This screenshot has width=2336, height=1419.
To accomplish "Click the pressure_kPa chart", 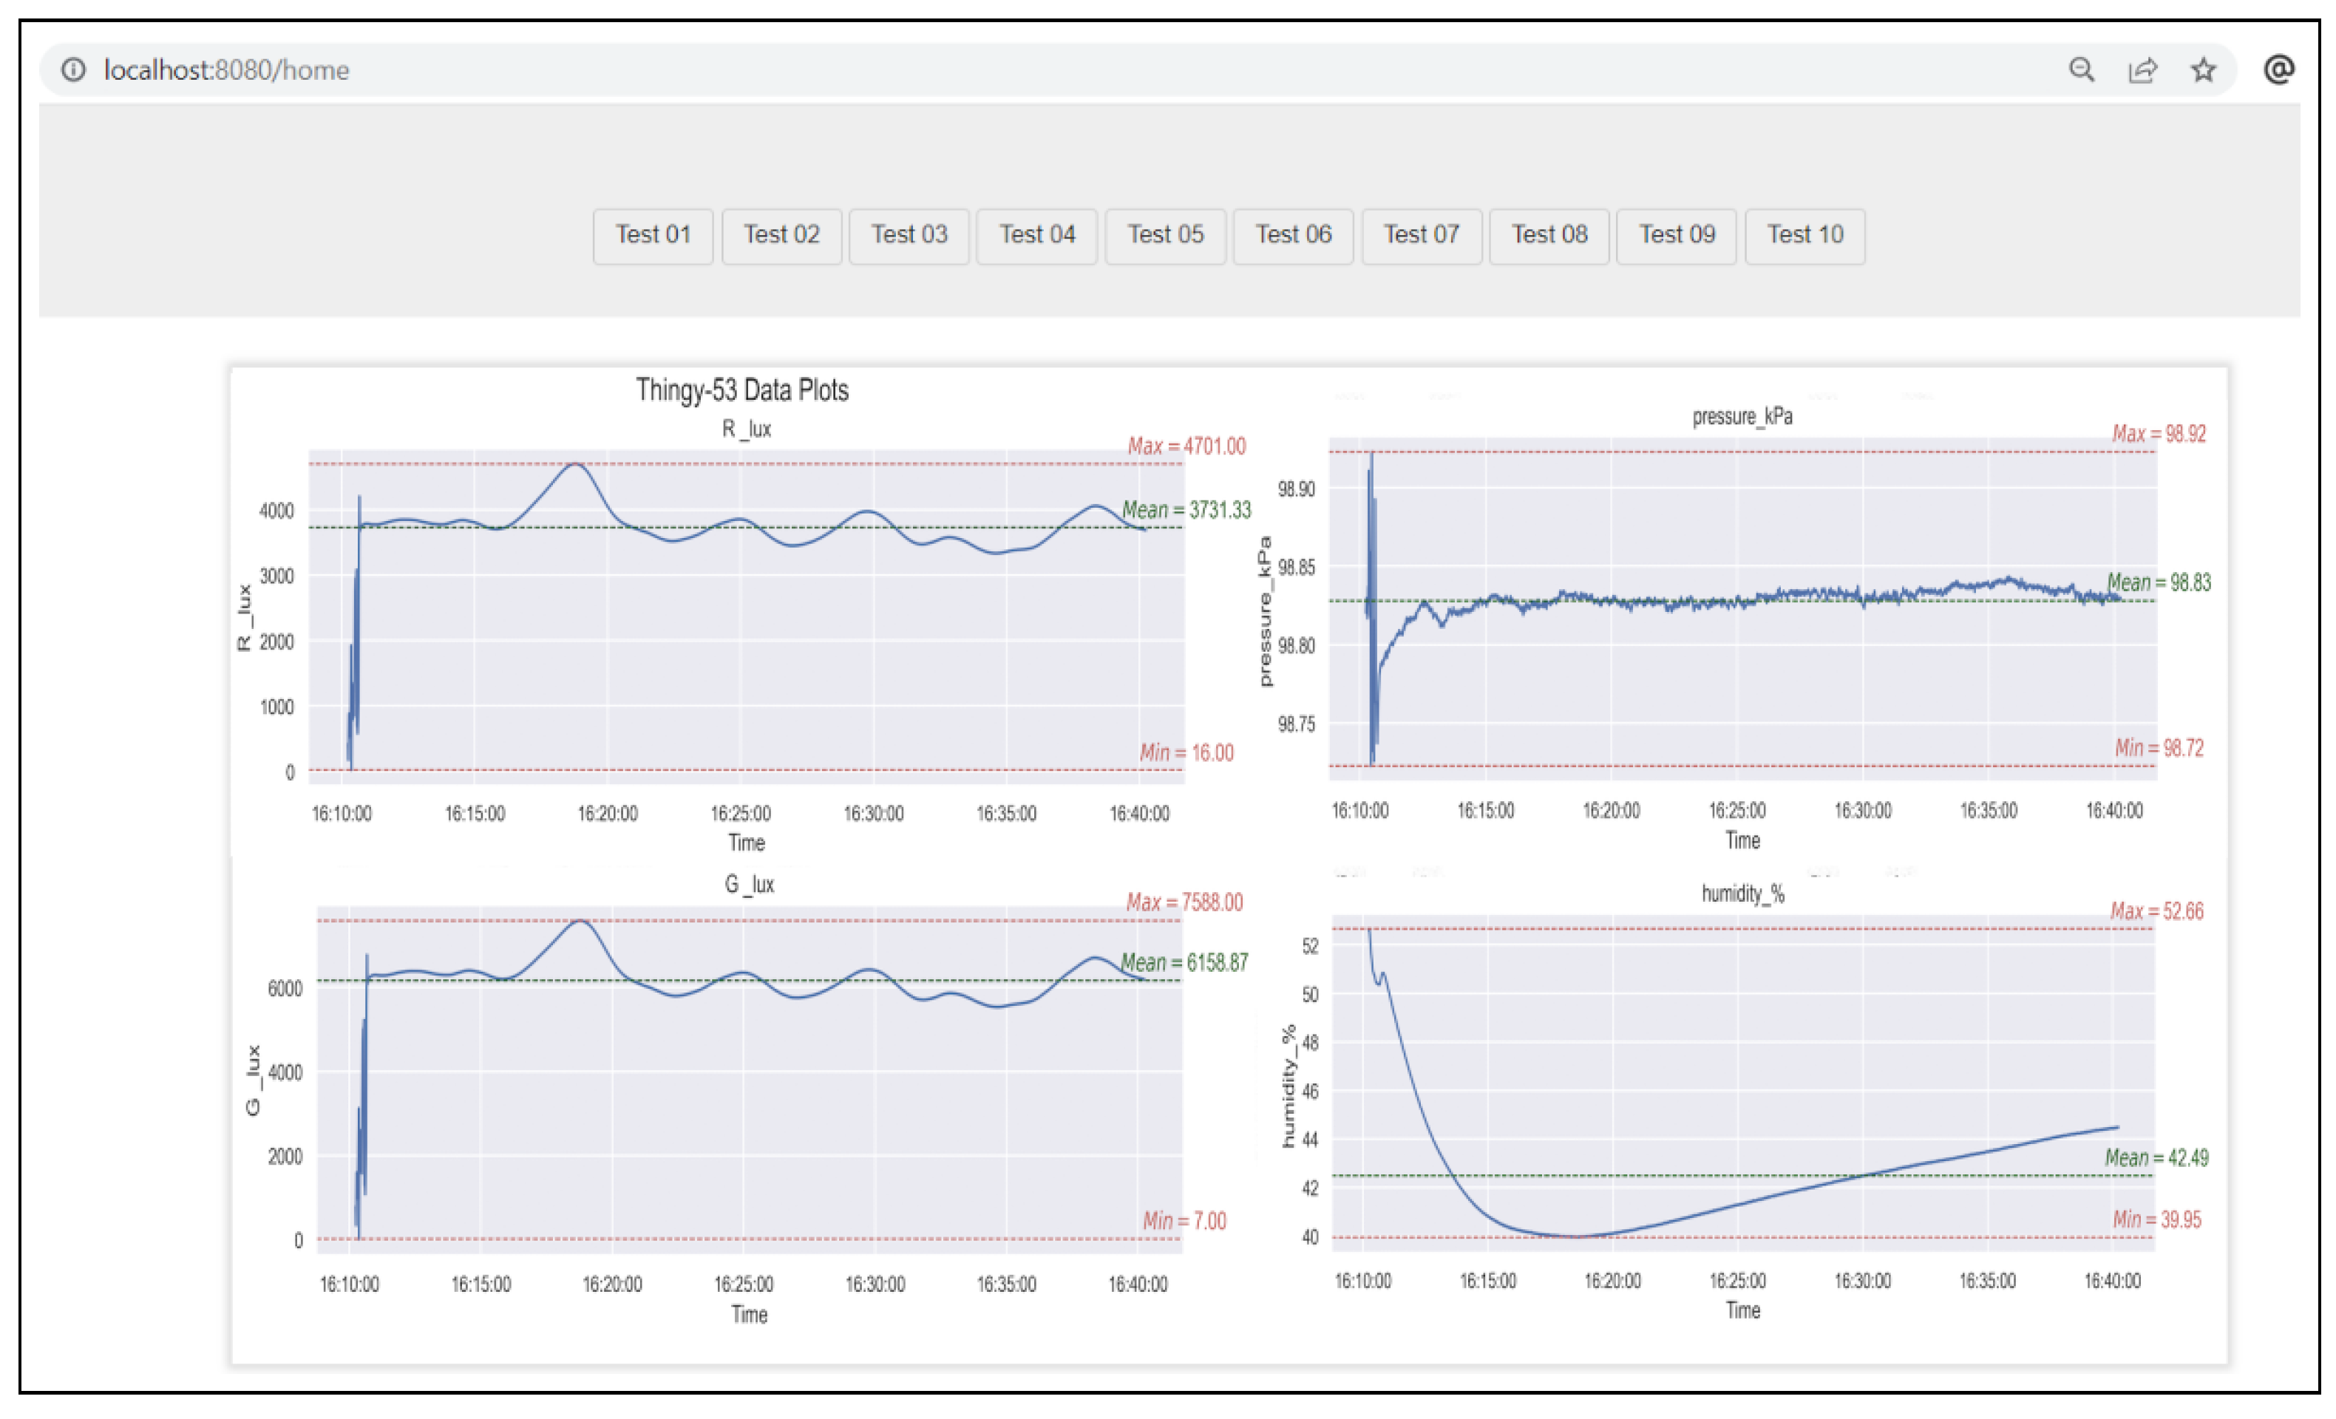I will coord(1742,608).
